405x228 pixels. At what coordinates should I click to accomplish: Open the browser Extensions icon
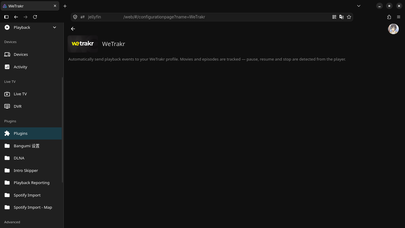389,17
